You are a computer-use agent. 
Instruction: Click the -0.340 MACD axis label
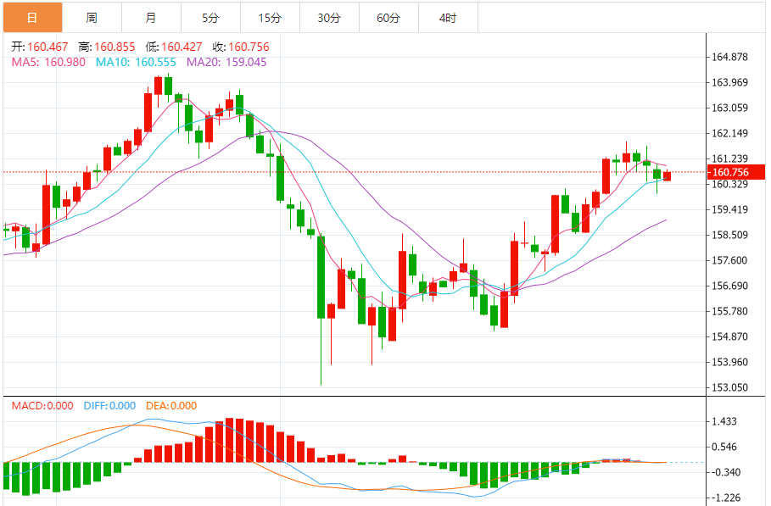click(x=727, y=472)
